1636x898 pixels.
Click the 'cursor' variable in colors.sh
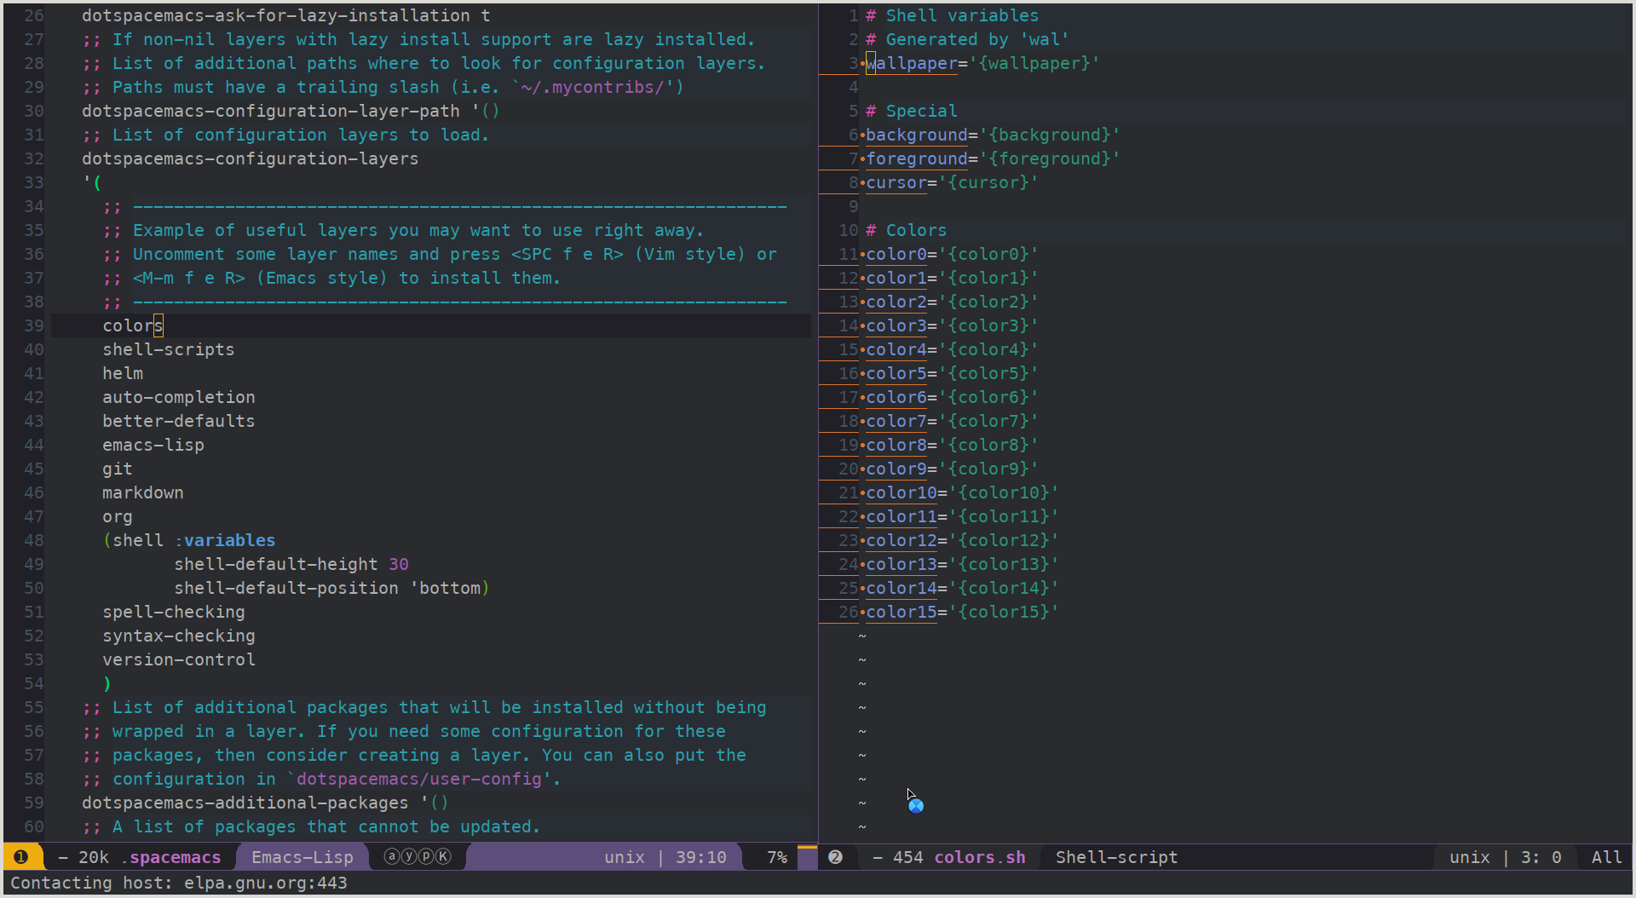pos(896,182)
